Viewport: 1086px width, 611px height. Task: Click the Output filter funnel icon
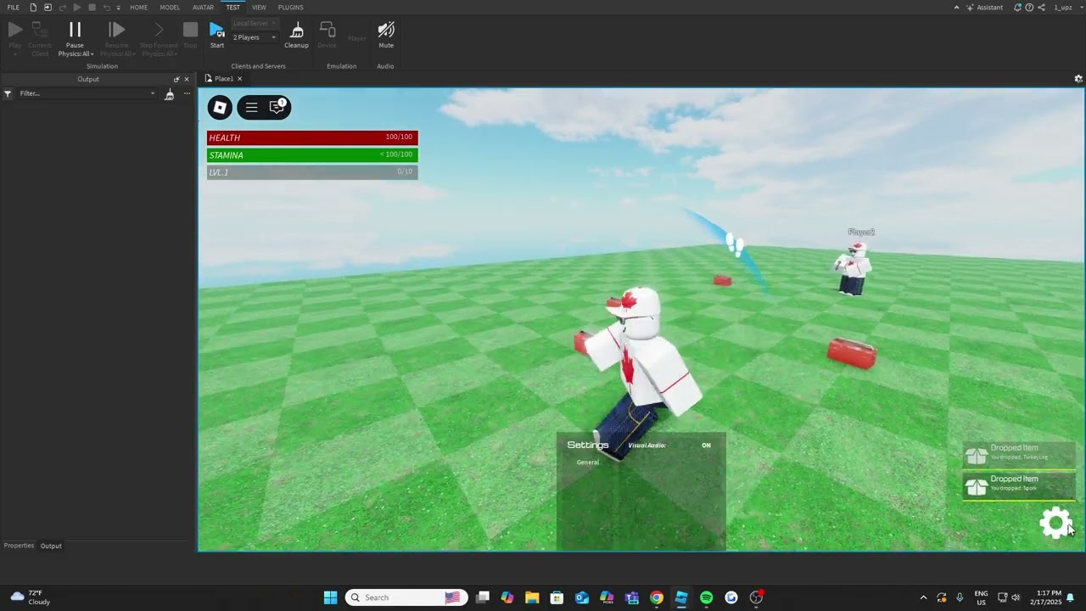(x=8, y=93)
